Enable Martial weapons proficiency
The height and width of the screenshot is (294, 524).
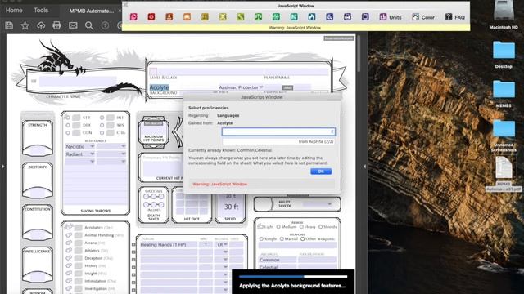point(282,239)
